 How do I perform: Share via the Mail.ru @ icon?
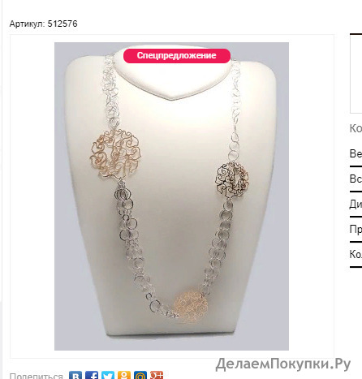tap(140, 376)
